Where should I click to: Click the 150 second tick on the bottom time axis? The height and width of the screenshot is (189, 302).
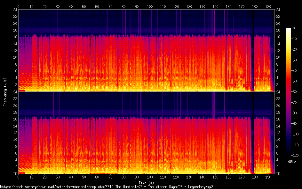click(215, 177)
